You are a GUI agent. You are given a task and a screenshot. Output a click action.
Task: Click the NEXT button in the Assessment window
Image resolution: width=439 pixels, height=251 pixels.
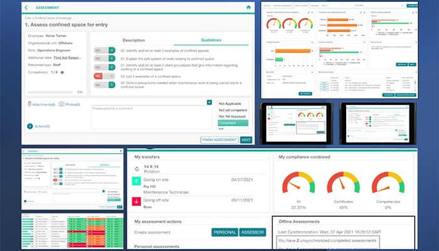tap(246, 140)
